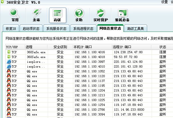This screenshot has height=118, width=173.
Task: Switch to the 修复IE tab
Action: pyautogui.click(x=11, y=28)
